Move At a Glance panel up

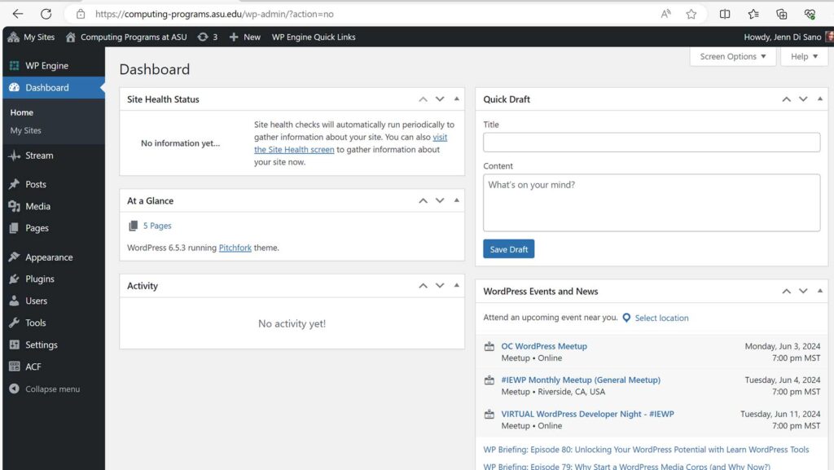[x=423, y=200]
